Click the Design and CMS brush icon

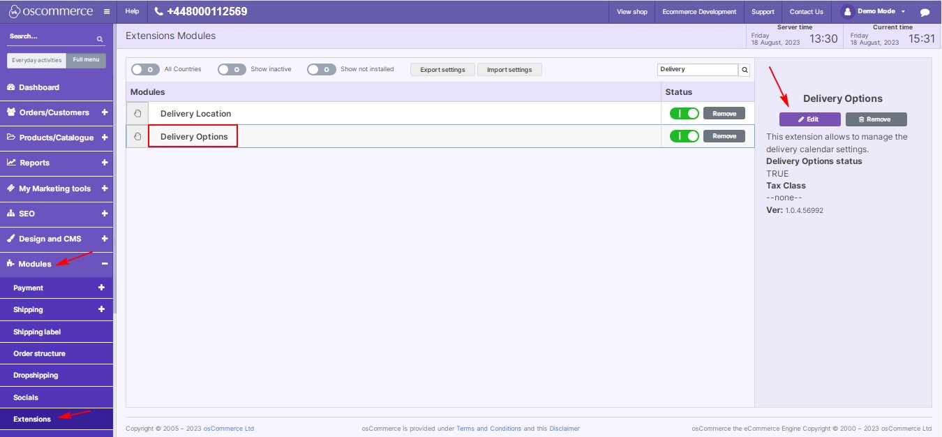[x=11, y=239]
